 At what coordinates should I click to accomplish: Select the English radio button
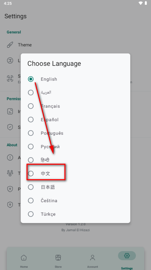(31, 79)
